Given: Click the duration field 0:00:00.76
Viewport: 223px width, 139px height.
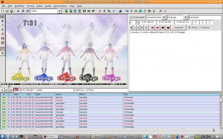Looking at the screenshot, I should (x=183, y=22).
